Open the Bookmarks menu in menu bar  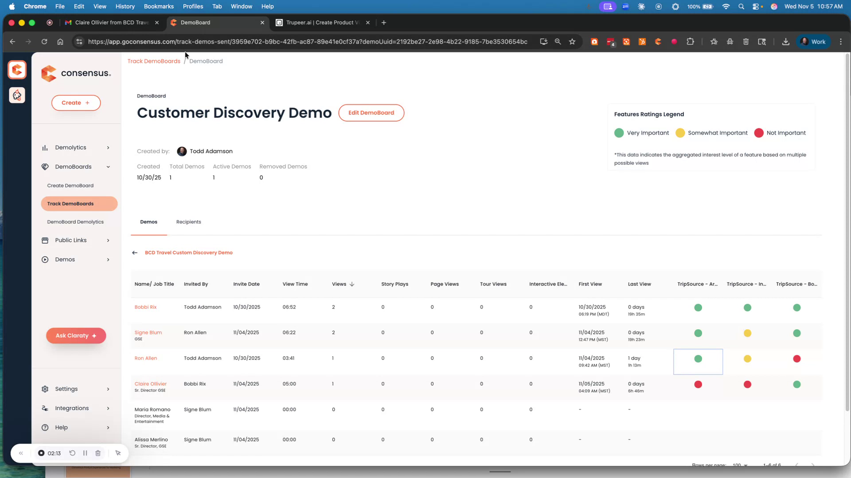tap(158, 6)
